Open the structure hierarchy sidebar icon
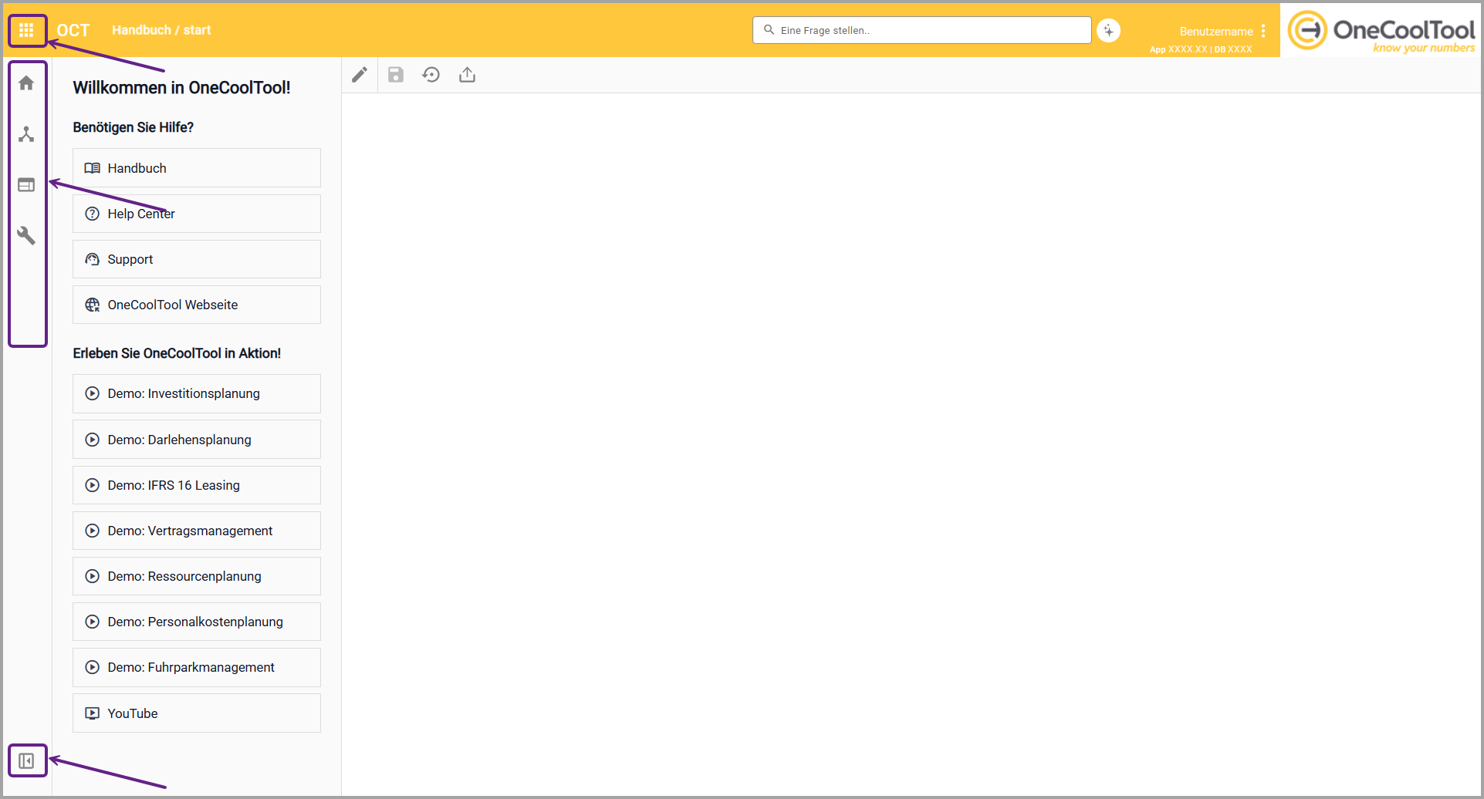 [x=26, y=134]
